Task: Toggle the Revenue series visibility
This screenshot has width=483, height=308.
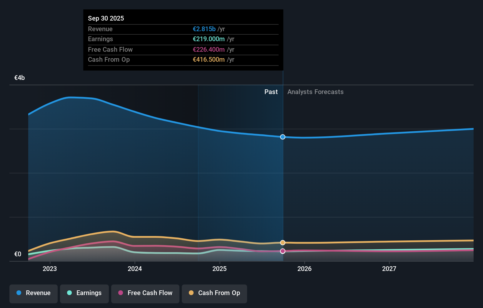Action: coord(33,293)
